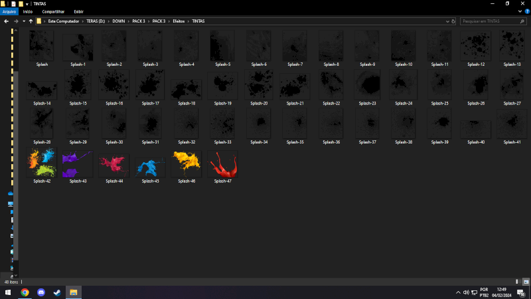
Task: Open the recent locations dropdown arrow
Action: tap(23, 21)
